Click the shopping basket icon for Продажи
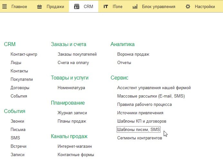The width and height of the screenshot is (223, 159). pos(39,6)
